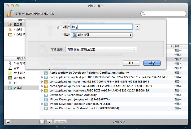Click the 복사하기 button
Image resolution: width=191 pixels, height=129 pixels.
pyautogui.click(x=60, y=122)
